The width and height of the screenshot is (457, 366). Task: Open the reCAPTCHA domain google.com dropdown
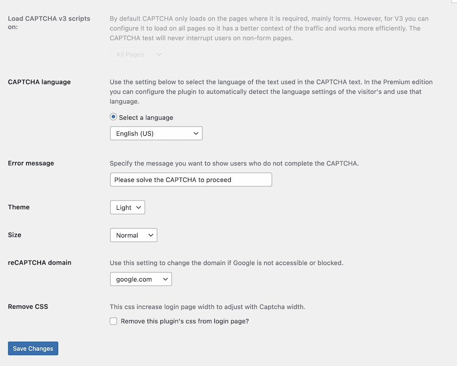pyautogui.click(x=141, y=279)
